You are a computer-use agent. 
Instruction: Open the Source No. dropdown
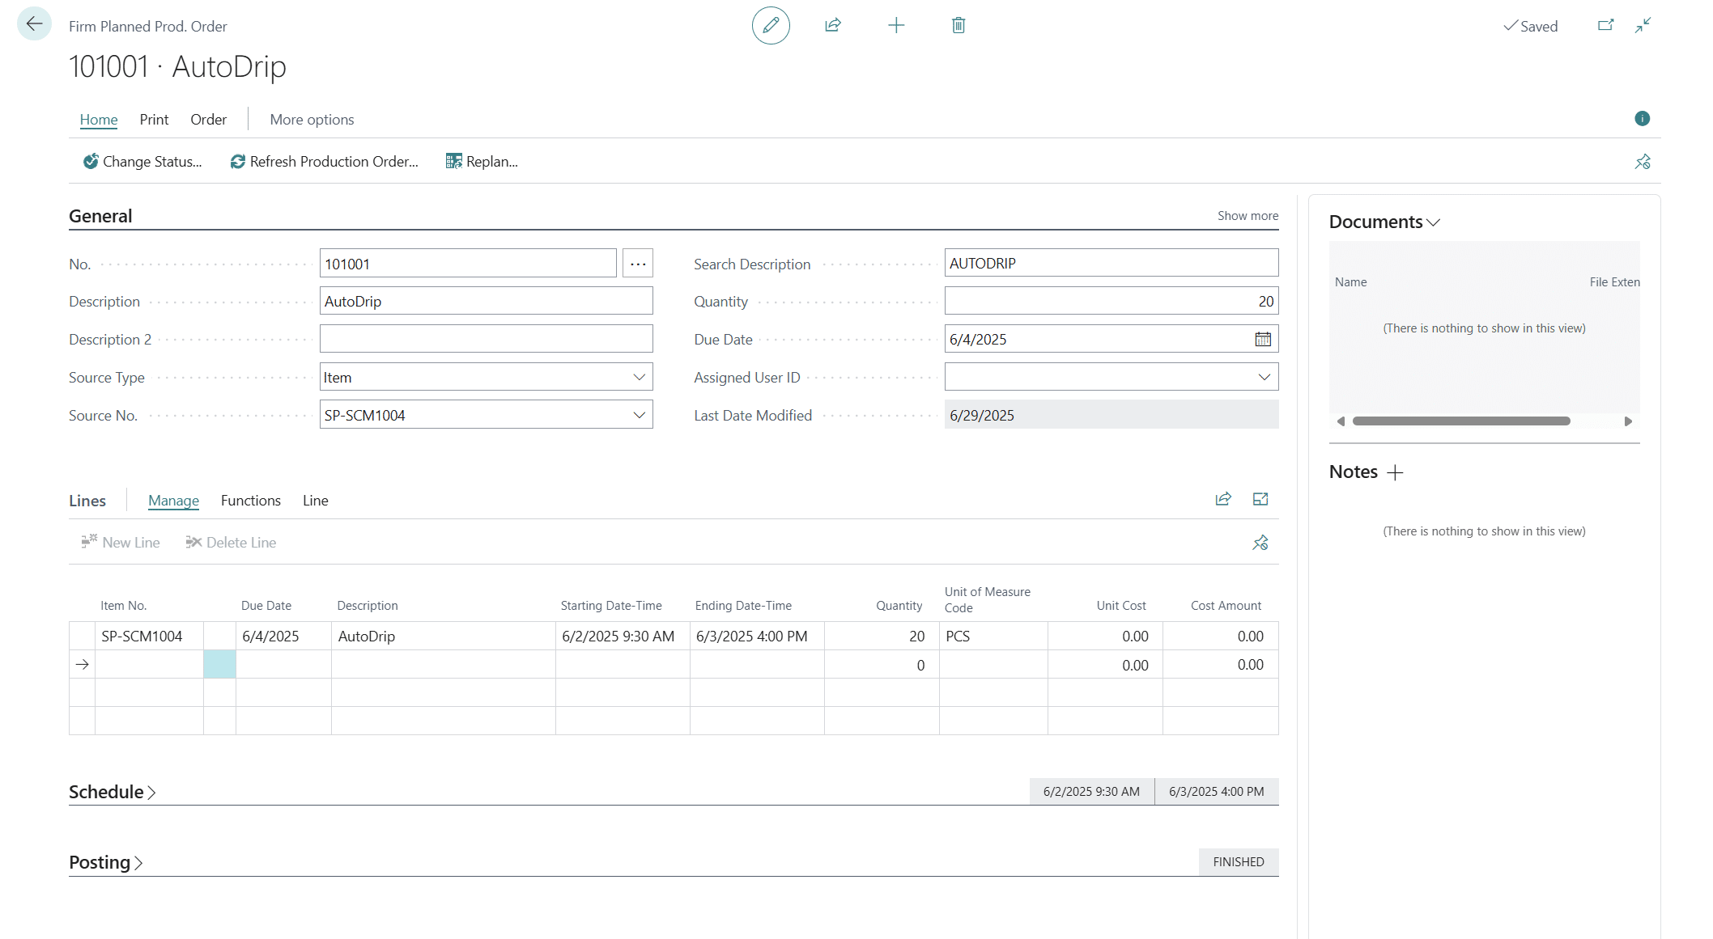pos(639,416)
